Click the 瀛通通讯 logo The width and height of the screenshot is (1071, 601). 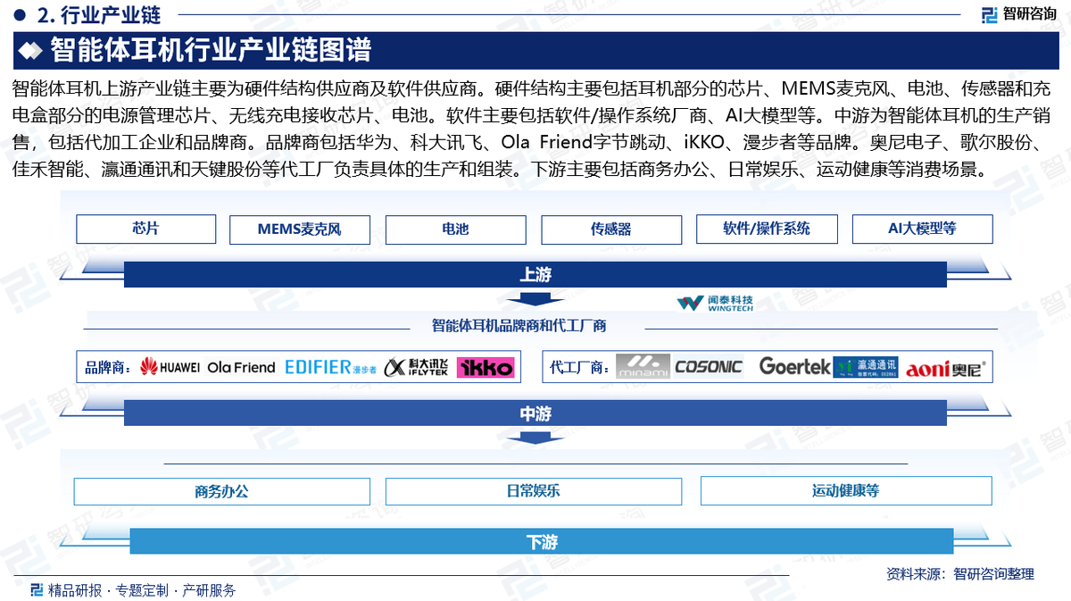(x=866, y=367)
